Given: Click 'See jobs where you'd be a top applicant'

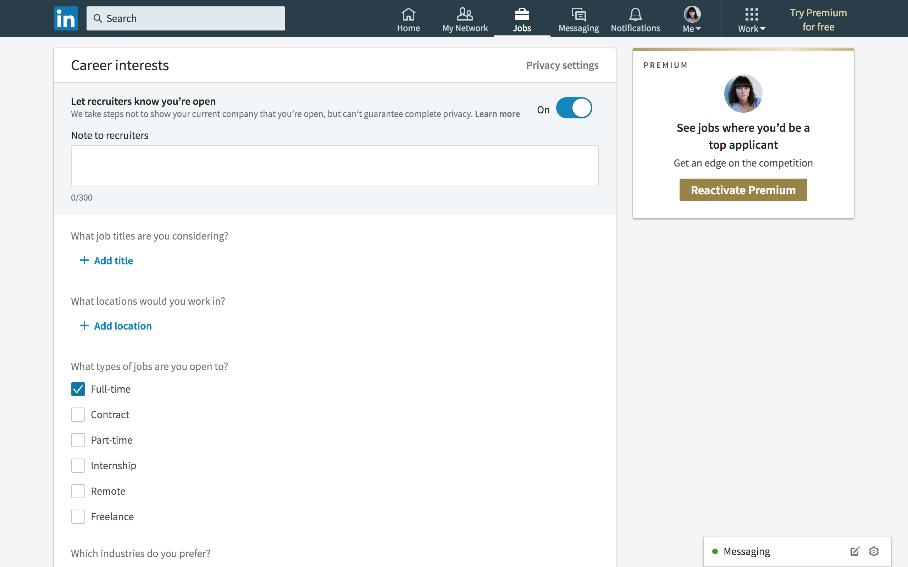Looking at the screenshot, I should [743, 136].
